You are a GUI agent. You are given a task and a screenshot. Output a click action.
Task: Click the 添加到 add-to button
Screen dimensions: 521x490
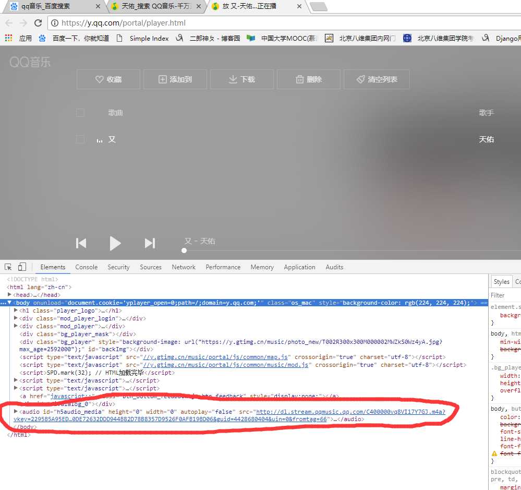coord(175,79)
